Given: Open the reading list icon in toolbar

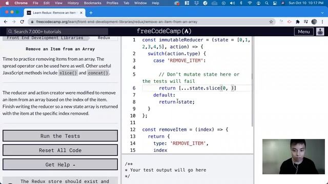Looking at the screenshot, I should [x=306, y=21].
